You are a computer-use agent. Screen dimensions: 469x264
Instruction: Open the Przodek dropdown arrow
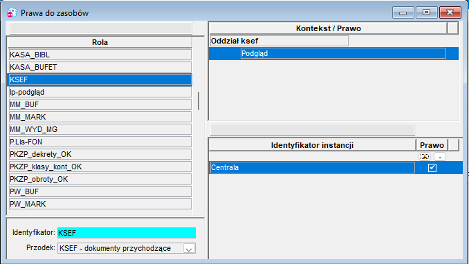(x=189, y=248)
